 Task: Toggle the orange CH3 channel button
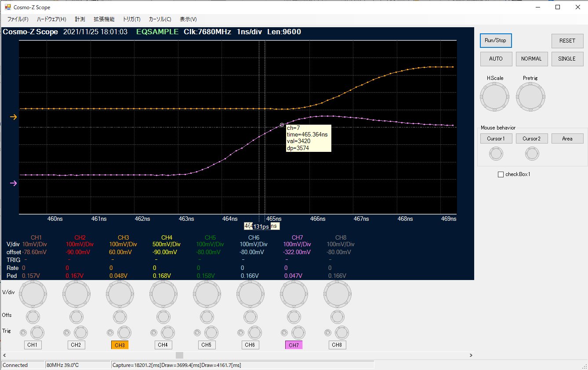click(120, 345)
